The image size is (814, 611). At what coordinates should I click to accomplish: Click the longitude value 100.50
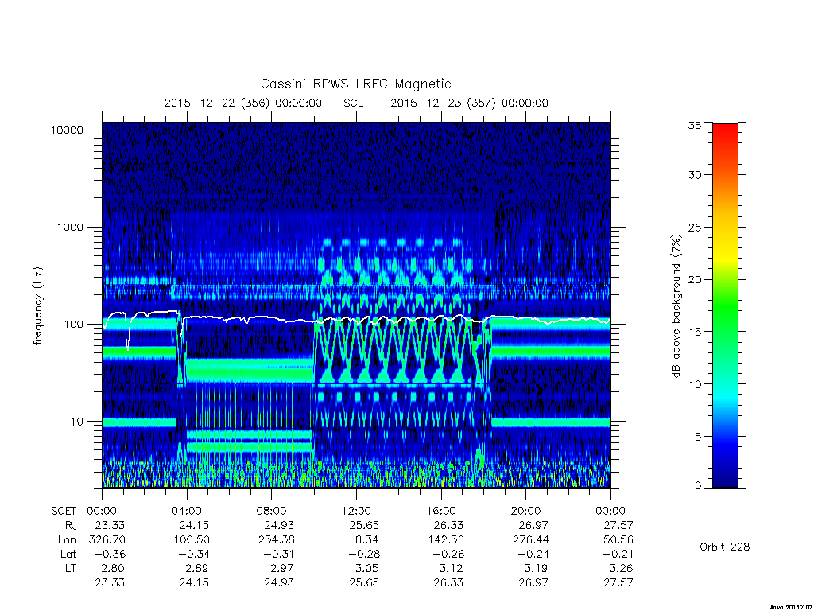pos(192,540)
